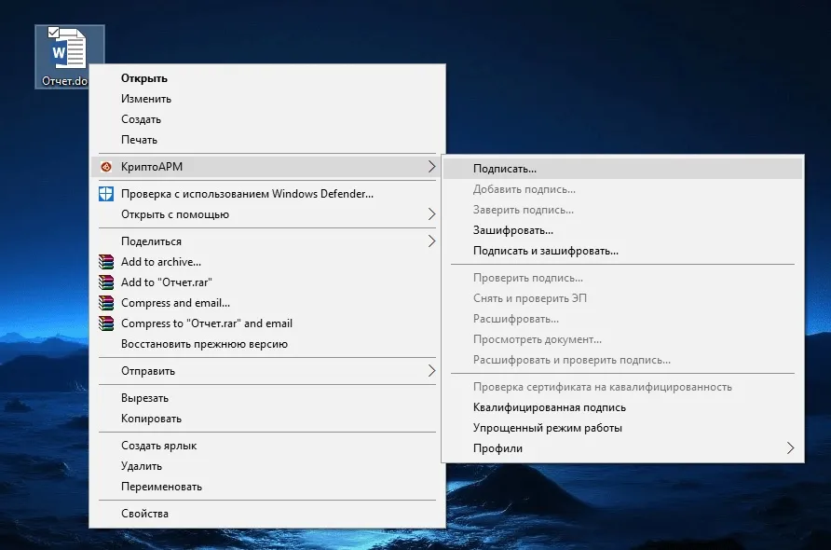
Task: Click the WinRAR icon beside "Add to Отчет.rar"
Action: [x=108, y=282]
